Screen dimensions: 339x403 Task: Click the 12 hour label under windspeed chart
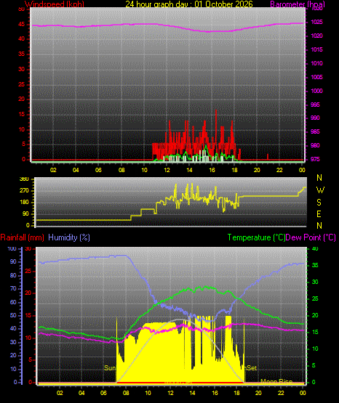[167, 170]
